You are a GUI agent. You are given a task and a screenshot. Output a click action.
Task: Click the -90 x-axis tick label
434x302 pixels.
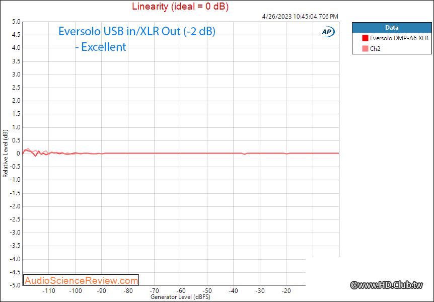click(x=102, y=290)
